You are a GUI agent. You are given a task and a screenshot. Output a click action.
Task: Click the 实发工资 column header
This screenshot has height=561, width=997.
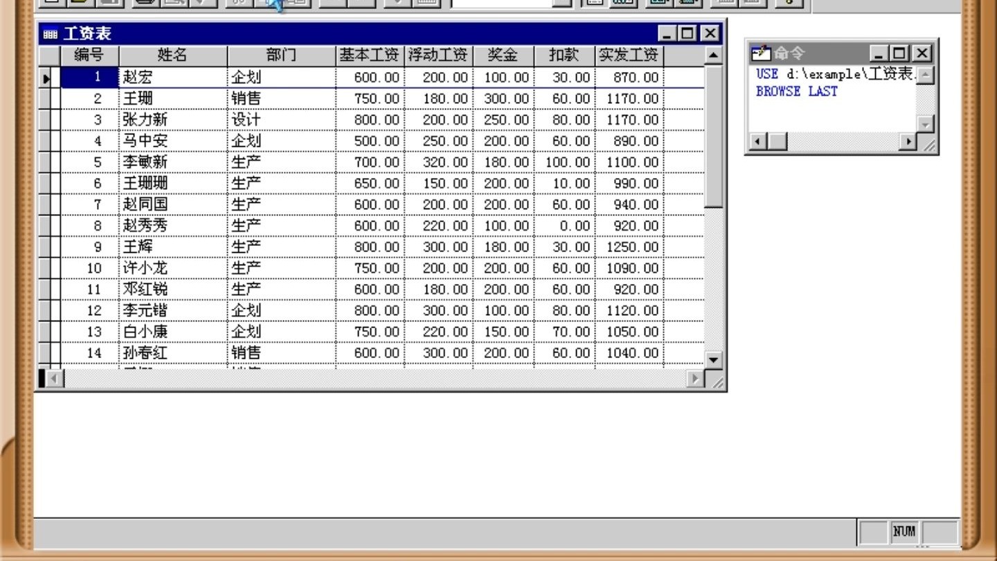628,55
